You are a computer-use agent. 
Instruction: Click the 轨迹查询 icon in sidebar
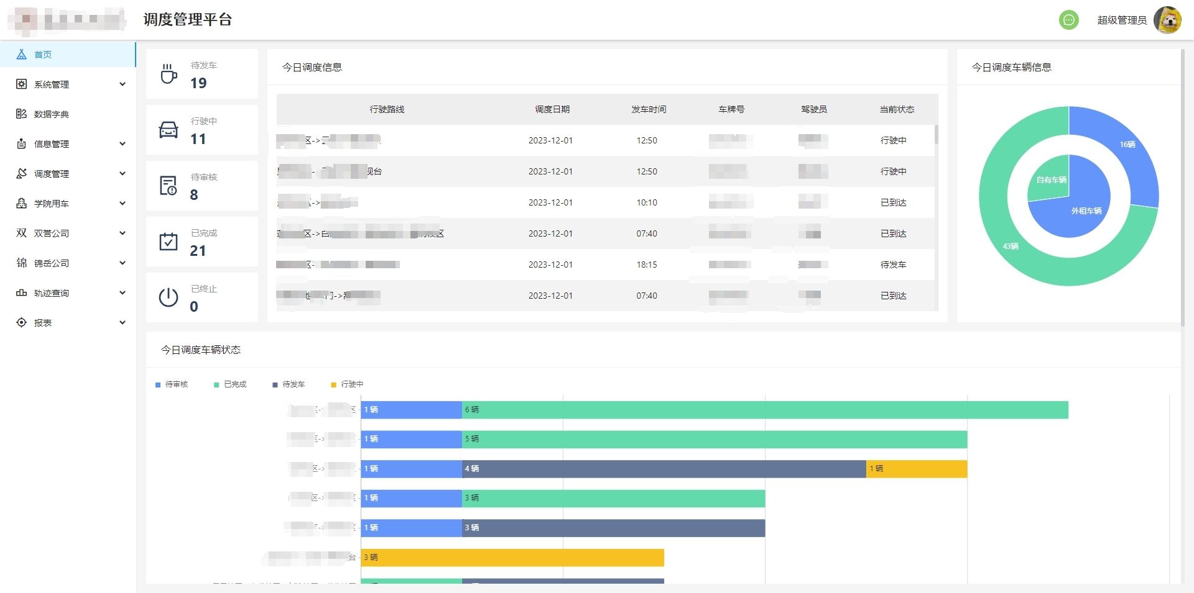pyautogui.click(x=21, y=293)
